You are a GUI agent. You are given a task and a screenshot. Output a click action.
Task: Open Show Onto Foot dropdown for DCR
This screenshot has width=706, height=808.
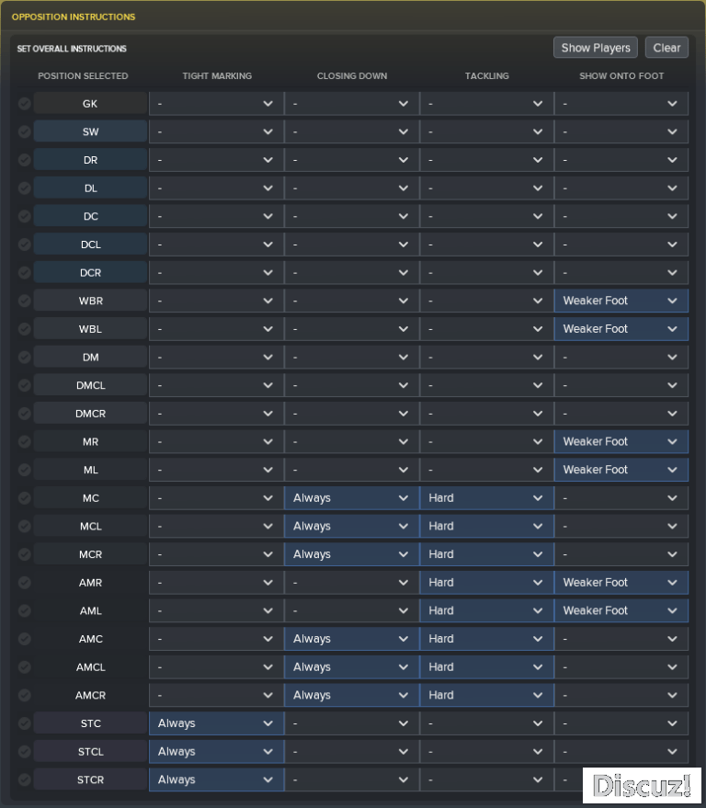click(621, 273)
